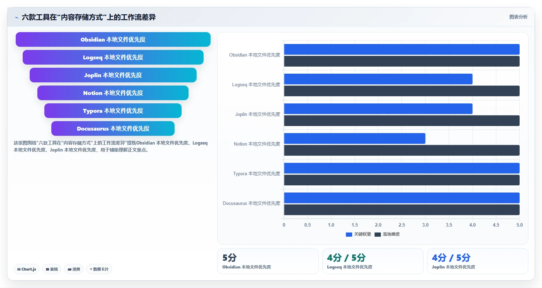Select the Docusaurus 本地文件优先度 funnel bar
Viewport: 542px width, 288px height.
pos(113,128)
